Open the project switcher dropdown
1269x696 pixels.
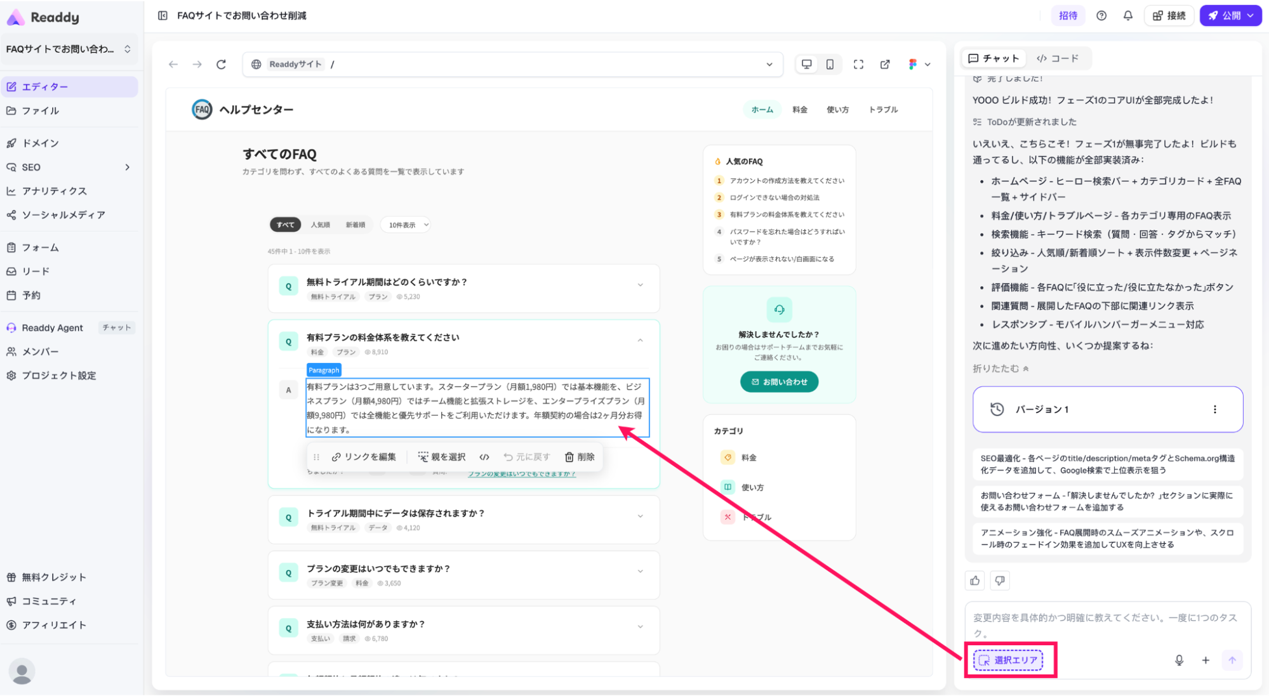click(69, 49)
